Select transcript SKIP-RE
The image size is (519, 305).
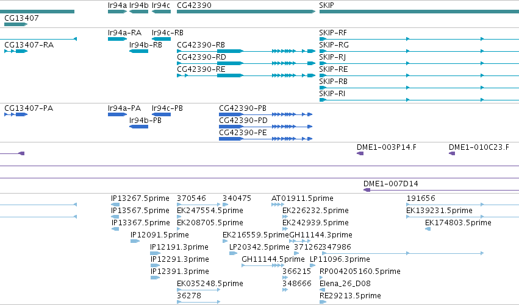(x=419, y=75)
